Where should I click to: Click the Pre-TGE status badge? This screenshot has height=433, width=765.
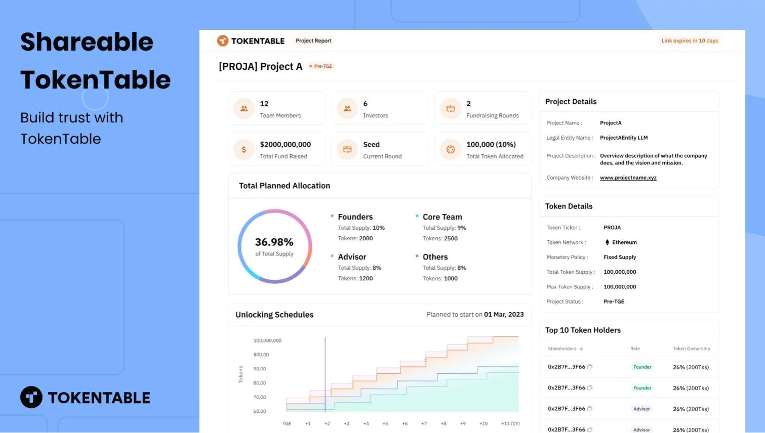[321, 66]
